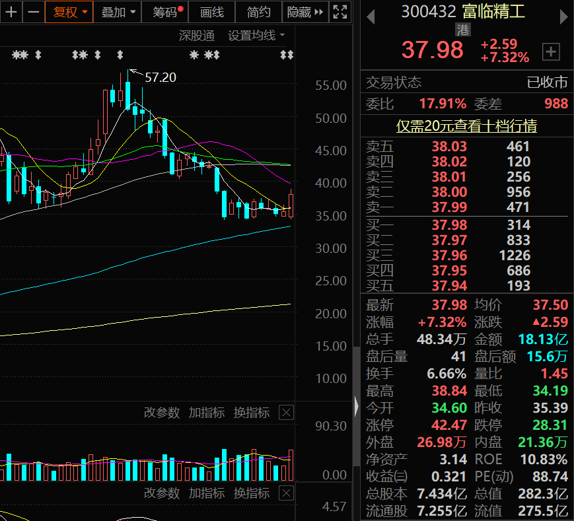Select the 画线 drawing tool

pos(211,12)
